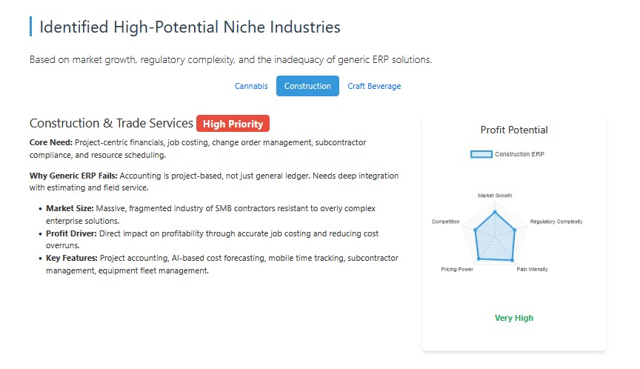Image resolution: width=640 pixels, height=369 pixels.
Task: Click the Regulatory Complexity axis label
Action: [x=556, y=222]
